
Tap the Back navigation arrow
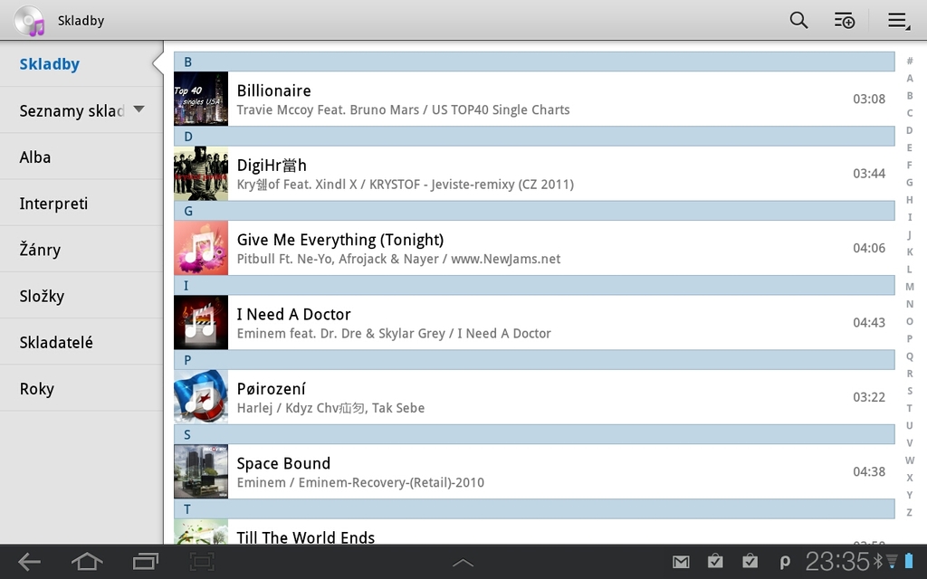[x=28, y=561]
